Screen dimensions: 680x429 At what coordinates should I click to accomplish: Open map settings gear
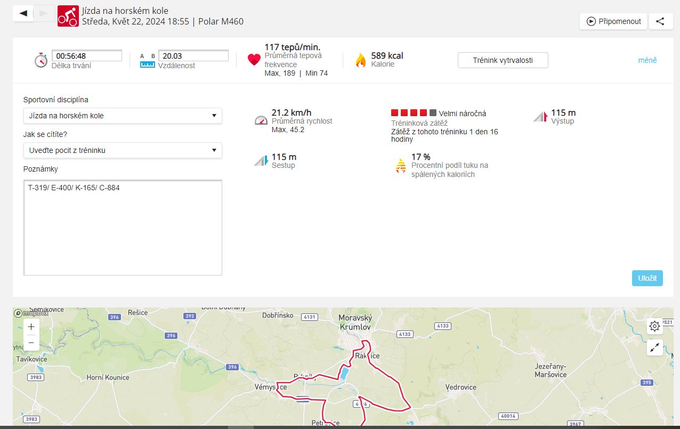pyautogui.click(x=655, y=326)
